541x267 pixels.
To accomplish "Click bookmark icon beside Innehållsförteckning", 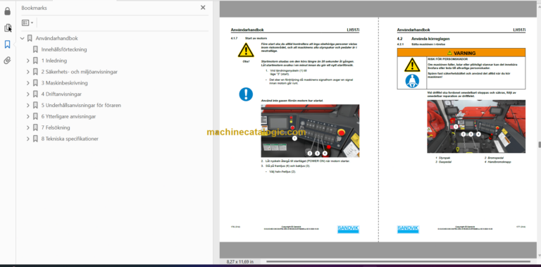I will click(x=35, y=49).
